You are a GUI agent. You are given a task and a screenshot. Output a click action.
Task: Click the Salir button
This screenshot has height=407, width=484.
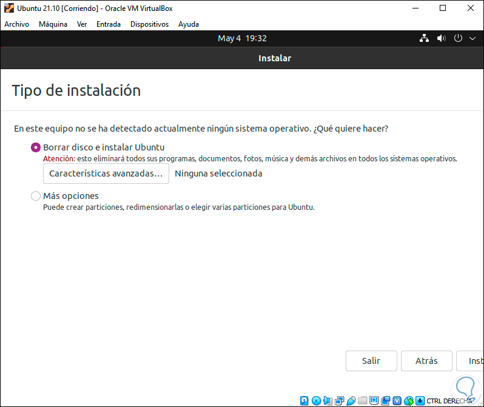pyautogui.click(x=371, y=361)
